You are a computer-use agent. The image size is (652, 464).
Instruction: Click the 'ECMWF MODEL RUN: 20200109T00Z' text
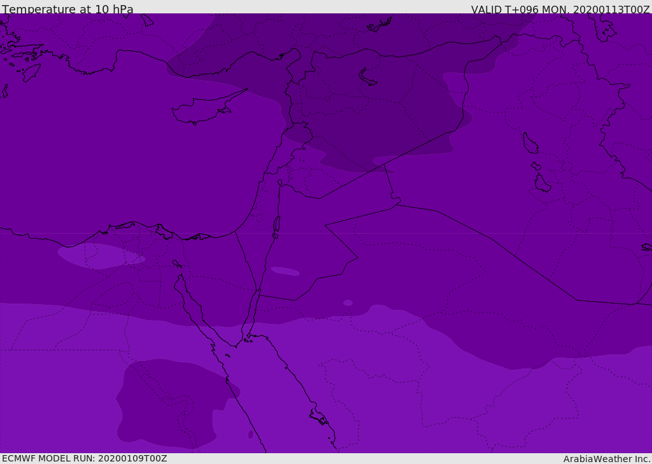point(85,458)
